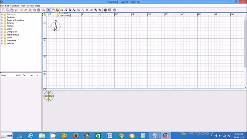The width and height of the screenshot is (247, 139).
Task: Click the Hei... (Height) column header
Action: (32, 75)
